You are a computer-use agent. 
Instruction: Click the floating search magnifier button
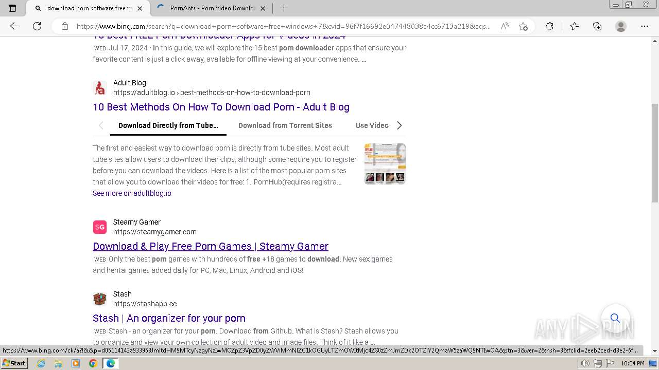pyautogui.click(x=615, y=318)
